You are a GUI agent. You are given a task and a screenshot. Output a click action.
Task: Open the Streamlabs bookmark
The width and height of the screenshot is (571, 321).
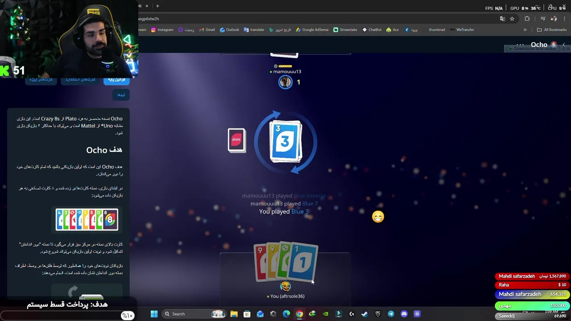[x=345, y=30]
